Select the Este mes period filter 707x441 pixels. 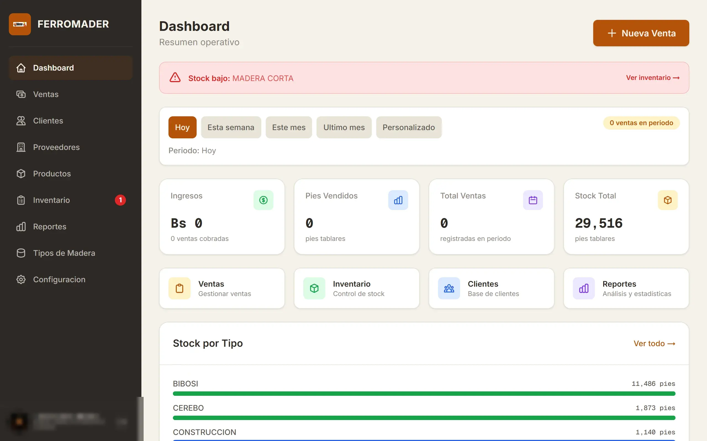click(289, 127)
